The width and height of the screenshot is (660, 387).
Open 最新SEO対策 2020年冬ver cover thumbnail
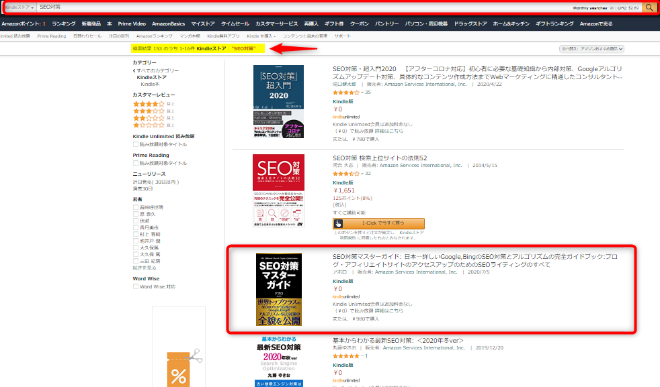point(279,362)
